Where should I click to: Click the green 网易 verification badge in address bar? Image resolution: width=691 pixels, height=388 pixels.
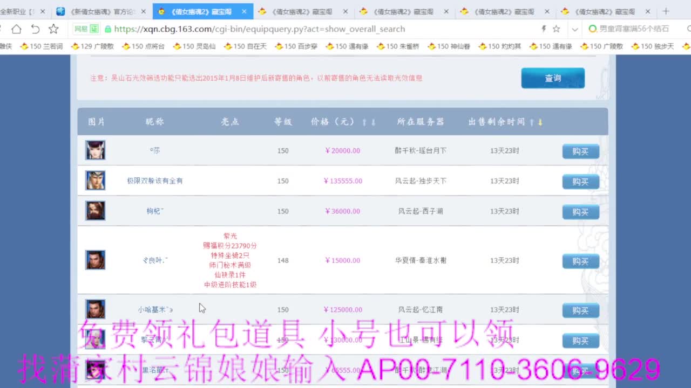click(x=85, y=29)
